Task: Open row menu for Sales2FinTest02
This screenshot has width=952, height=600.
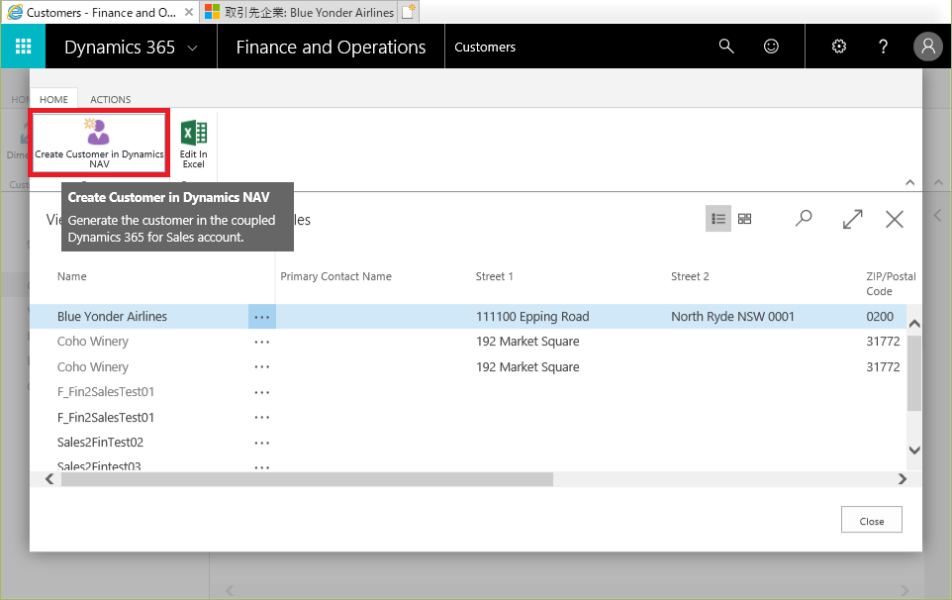Action: coord(261,443)
